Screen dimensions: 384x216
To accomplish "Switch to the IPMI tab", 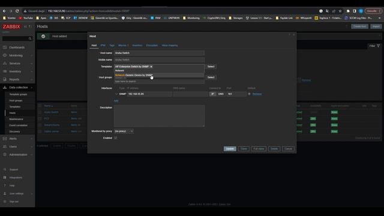I will [103, 46].
